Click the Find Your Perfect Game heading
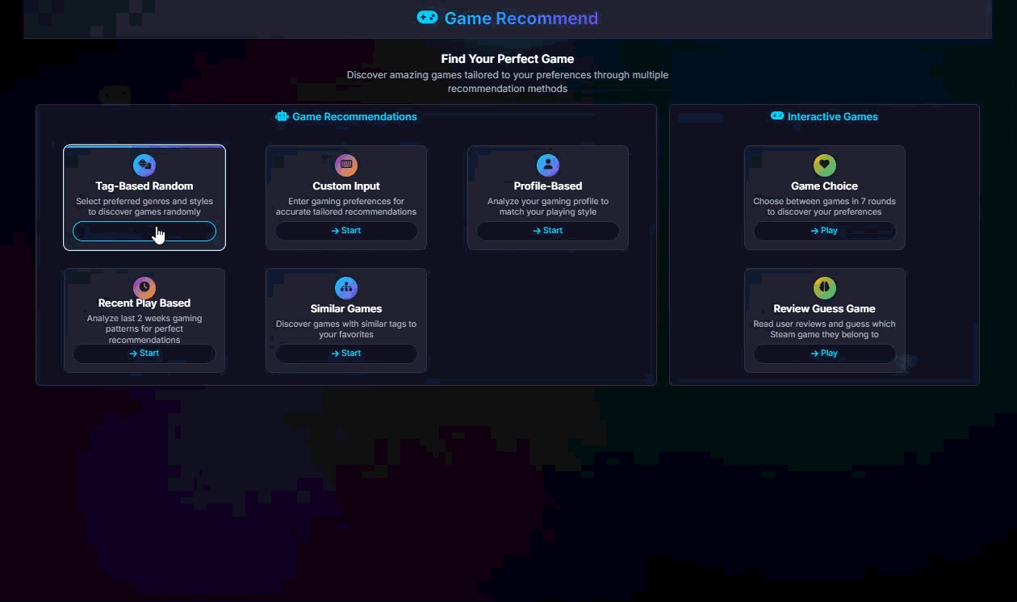Image resolution: width=1017 pixels, height=602 pixels. [508, 59]
